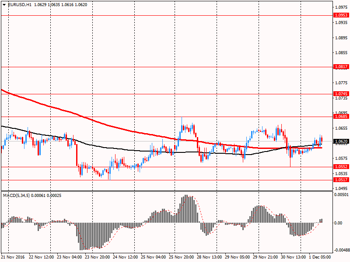The height and width of the screenshot is (262, 350).
Task: Select the 1.0745 red price level label
Action: (x=341, y=94)
